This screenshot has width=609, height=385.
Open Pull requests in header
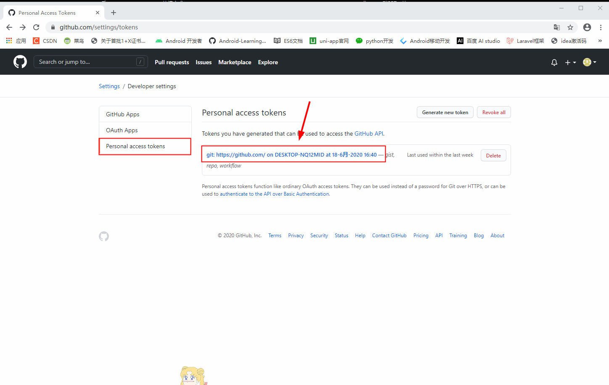(172, 62)
